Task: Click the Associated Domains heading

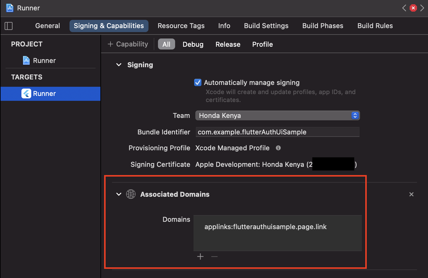Action: coord(175,194)
